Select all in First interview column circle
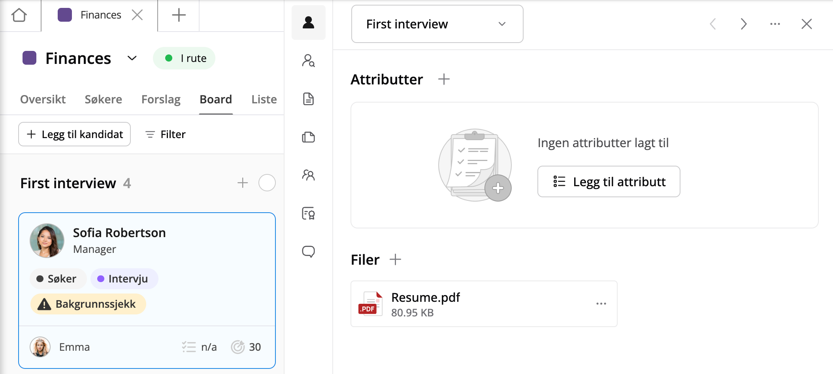Viewport: 833px width, 374px height. (x=267, y=183)
